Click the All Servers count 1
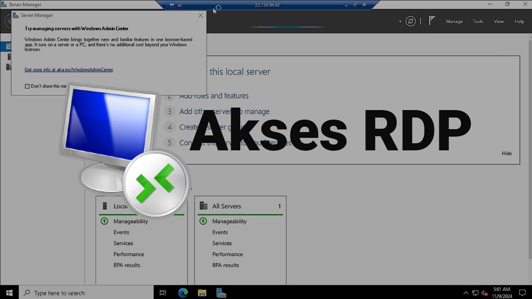 [279, 206]
